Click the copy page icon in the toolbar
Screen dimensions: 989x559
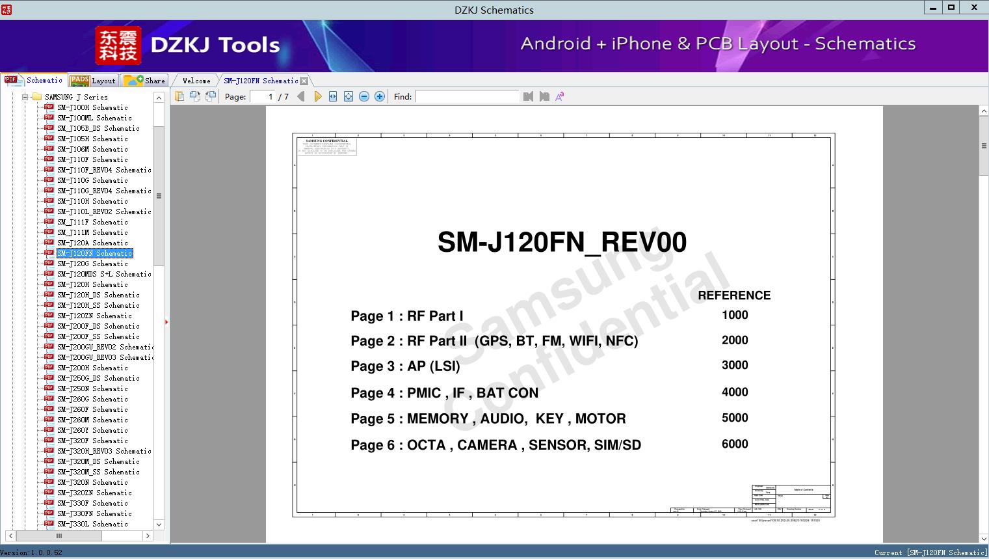[x=179, y=96]
